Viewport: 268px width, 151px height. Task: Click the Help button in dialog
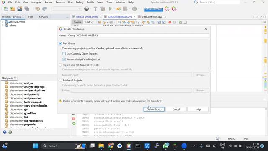198,109
